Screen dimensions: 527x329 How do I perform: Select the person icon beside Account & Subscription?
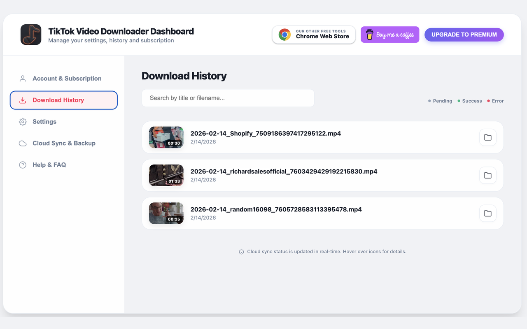[23, 78]
